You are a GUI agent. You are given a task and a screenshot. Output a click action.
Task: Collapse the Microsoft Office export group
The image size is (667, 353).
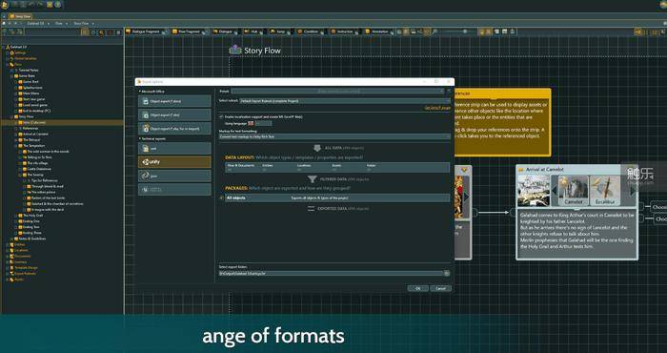(x=139, y=92)
